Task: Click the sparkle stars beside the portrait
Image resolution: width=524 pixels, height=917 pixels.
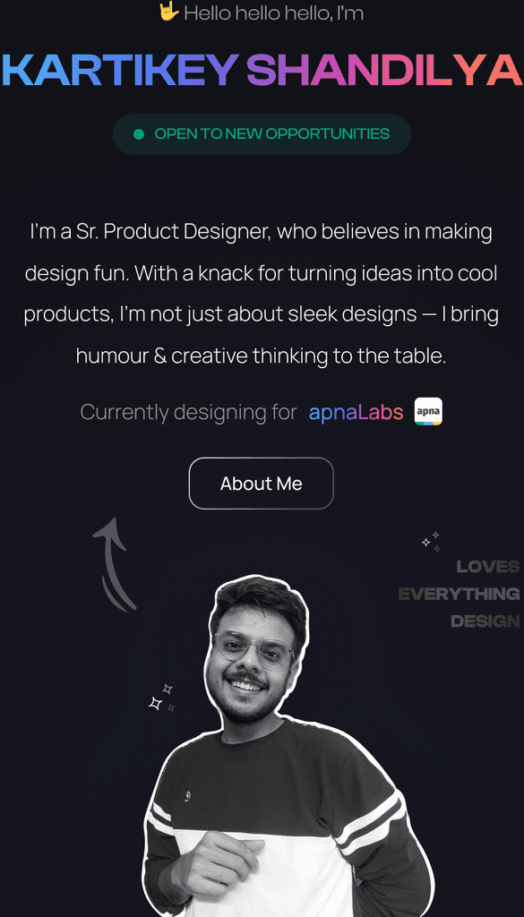Action: pos(162,698)
